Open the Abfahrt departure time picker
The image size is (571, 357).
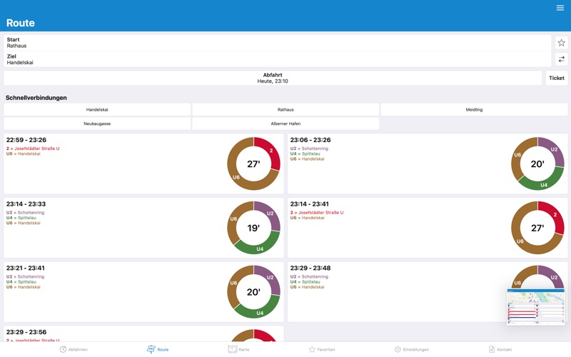[273, 78]
